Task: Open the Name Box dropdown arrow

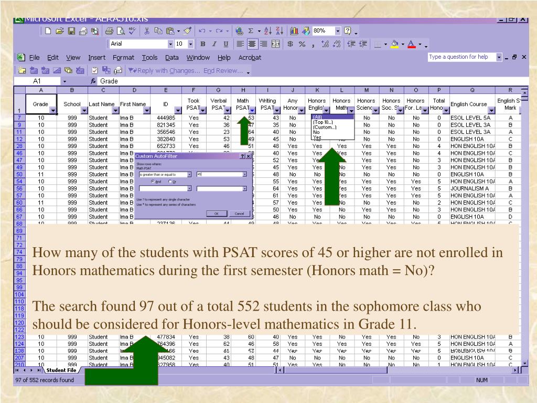Action: coord(65,81)
